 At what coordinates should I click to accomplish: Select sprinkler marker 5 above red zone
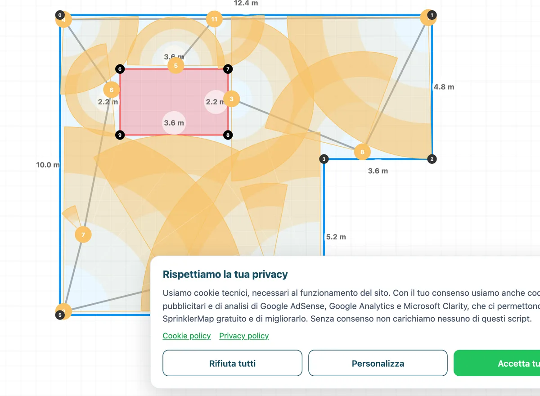[175, 66]
